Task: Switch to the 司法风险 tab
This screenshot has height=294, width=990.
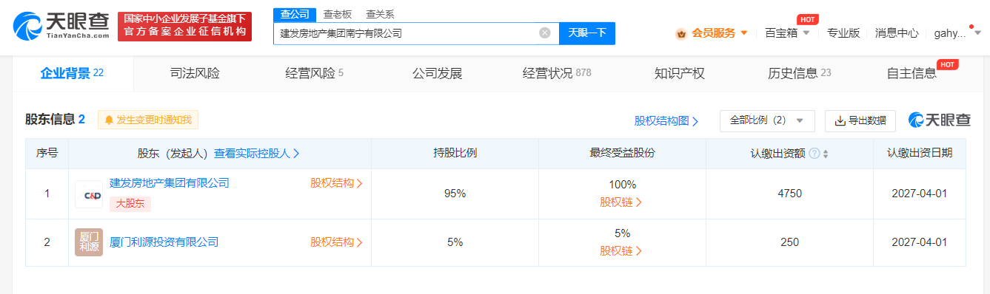Action: tap(195, 73)
